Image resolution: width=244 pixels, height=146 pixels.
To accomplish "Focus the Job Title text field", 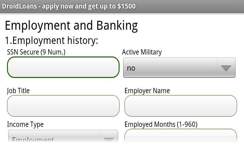I will [63, 106].
